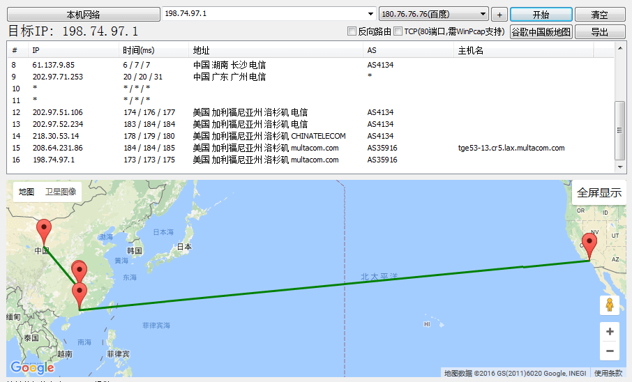Click the scroll down arrow of results list

(619, 167)
